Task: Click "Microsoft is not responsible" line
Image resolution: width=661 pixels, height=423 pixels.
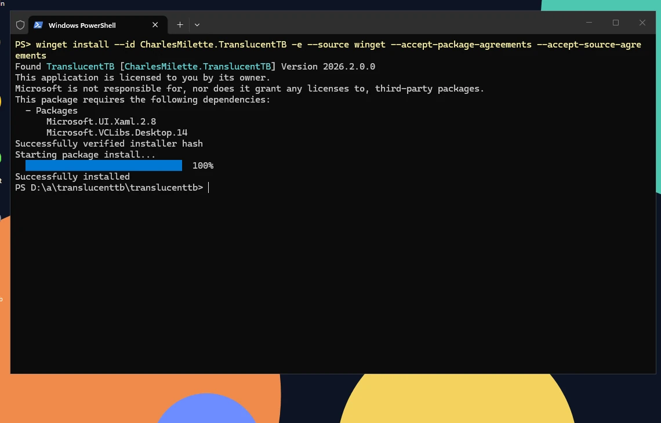Action: (x=249, y=89)
